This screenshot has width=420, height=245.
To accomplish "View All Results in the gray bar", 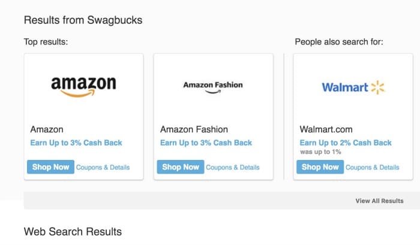I will pyautogui.click(x=379, y=201).
